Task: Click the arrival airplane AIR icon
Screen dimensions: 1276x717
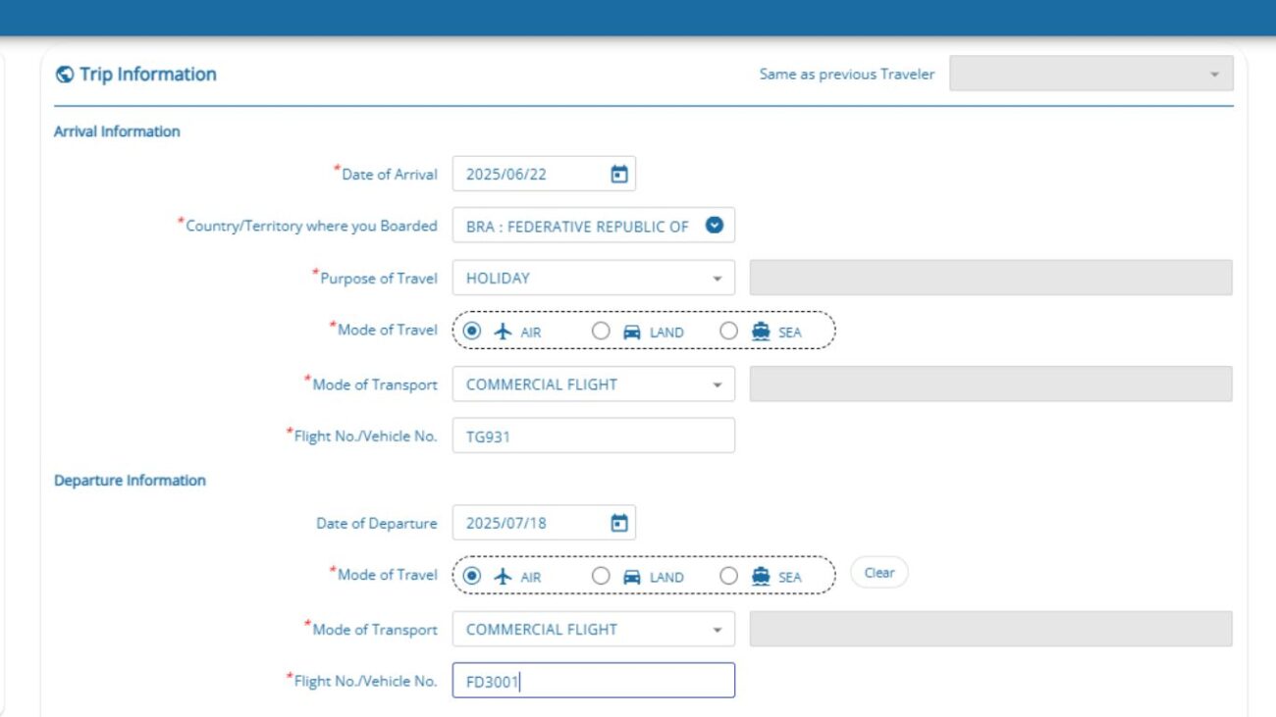Action: tap(504, 332)
